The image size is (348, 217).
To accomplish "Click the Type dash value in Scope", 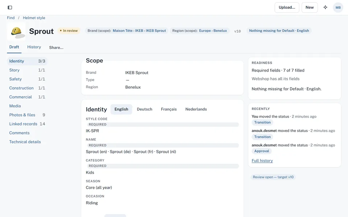I will 127,80.
